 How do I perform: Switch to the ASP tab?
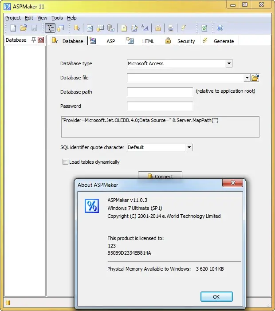pyautogui.click(x=106, y=41)
